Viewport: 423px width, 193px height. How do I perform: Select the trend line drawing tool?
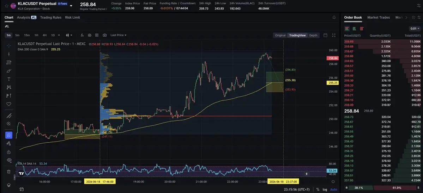coord(8,54)
